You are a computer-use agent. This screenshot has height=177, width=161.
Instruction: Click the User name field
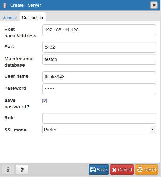click(99, 77)
